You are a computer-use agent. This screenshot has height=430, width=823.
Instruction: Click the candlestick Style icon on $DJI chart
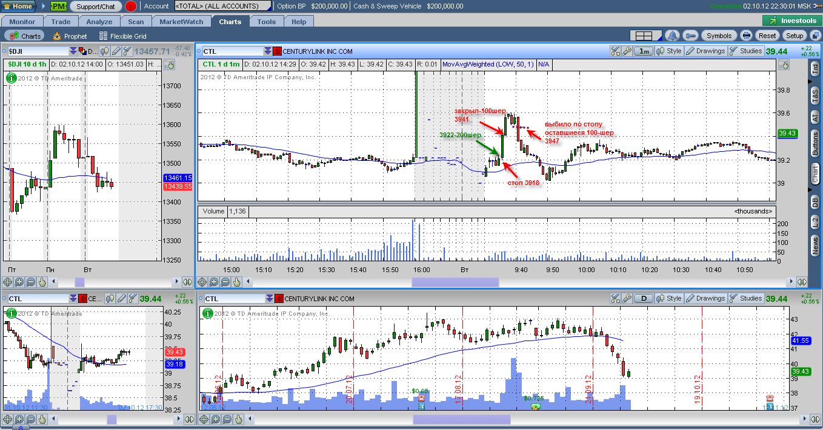tap(104, 51)
